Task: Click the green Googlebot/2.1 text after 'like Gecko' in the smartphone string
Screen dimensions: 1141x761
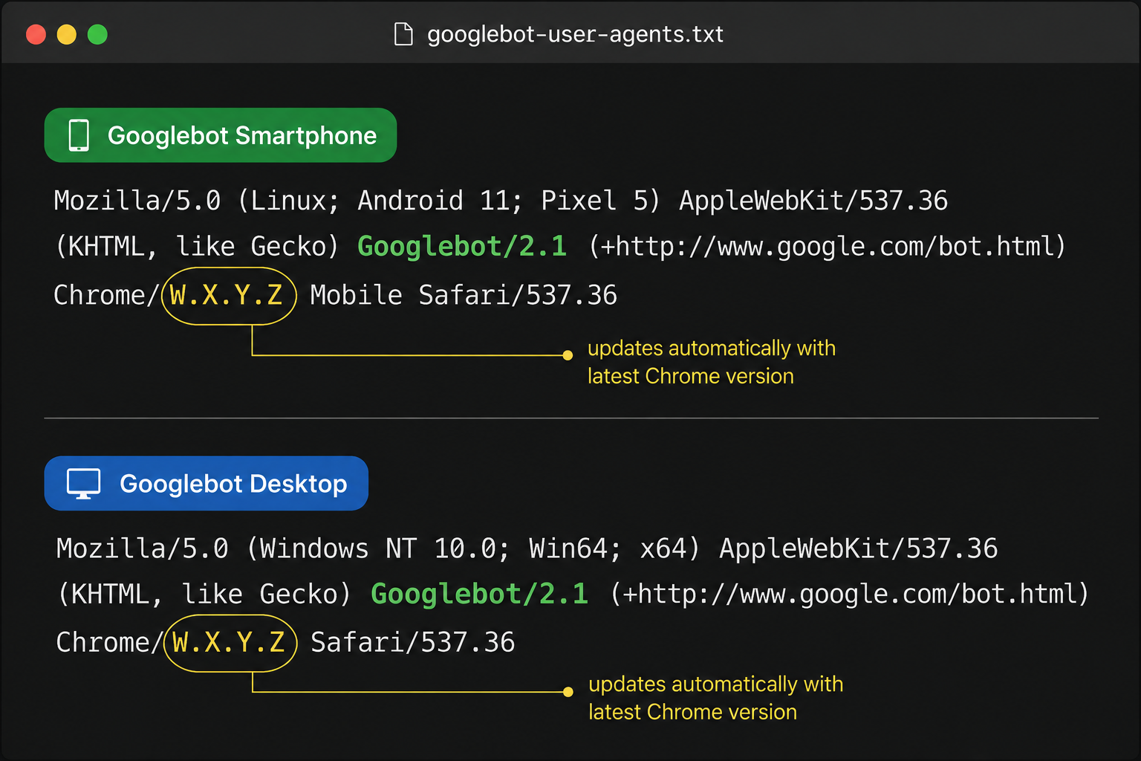Action: pyautogui.click(x=462, y=246)
